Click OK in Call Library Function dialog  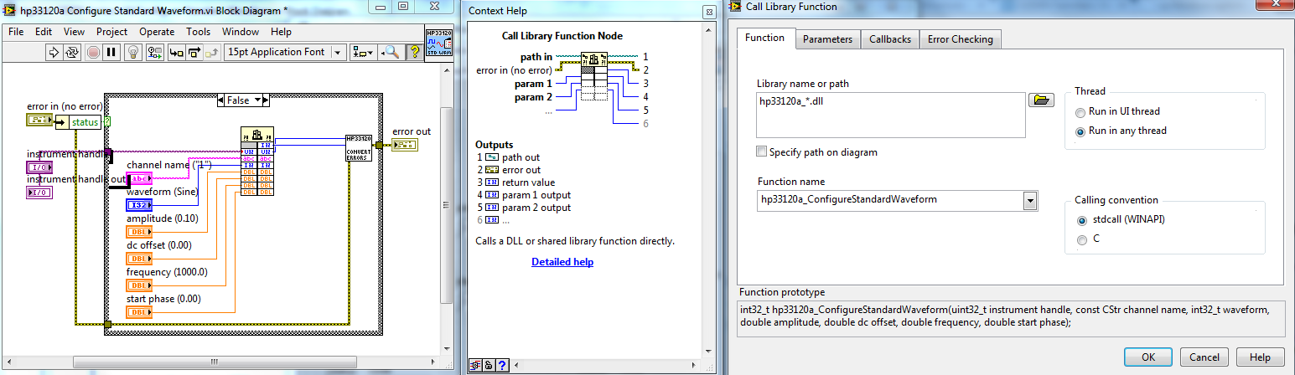tap(1148, 357)
